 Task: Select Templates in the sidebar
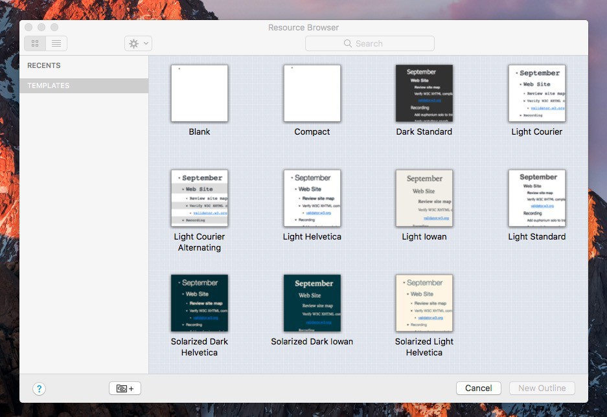click(x=48, y=85)
